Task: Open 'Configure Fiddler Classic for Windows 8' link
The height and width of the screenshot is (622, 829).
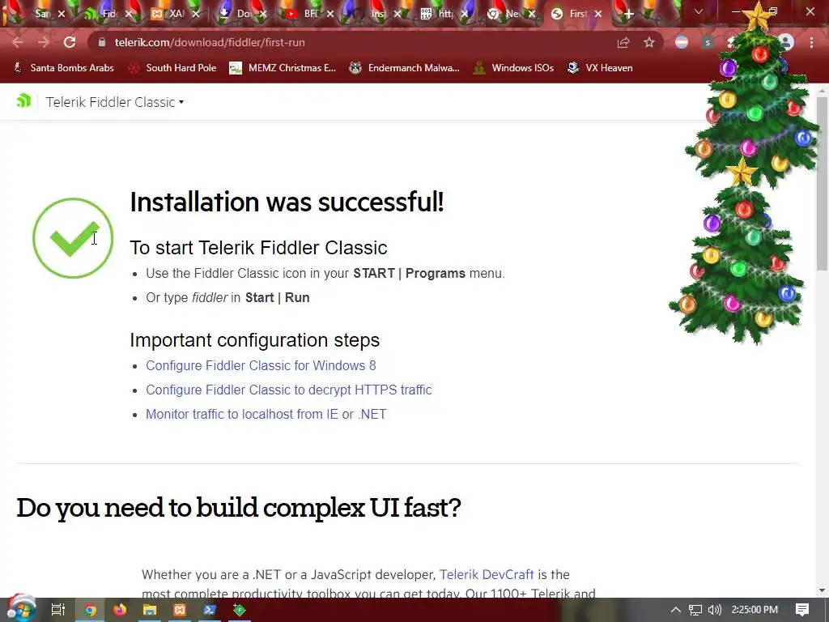Action: pyautogui.click(x=261, y=365)
